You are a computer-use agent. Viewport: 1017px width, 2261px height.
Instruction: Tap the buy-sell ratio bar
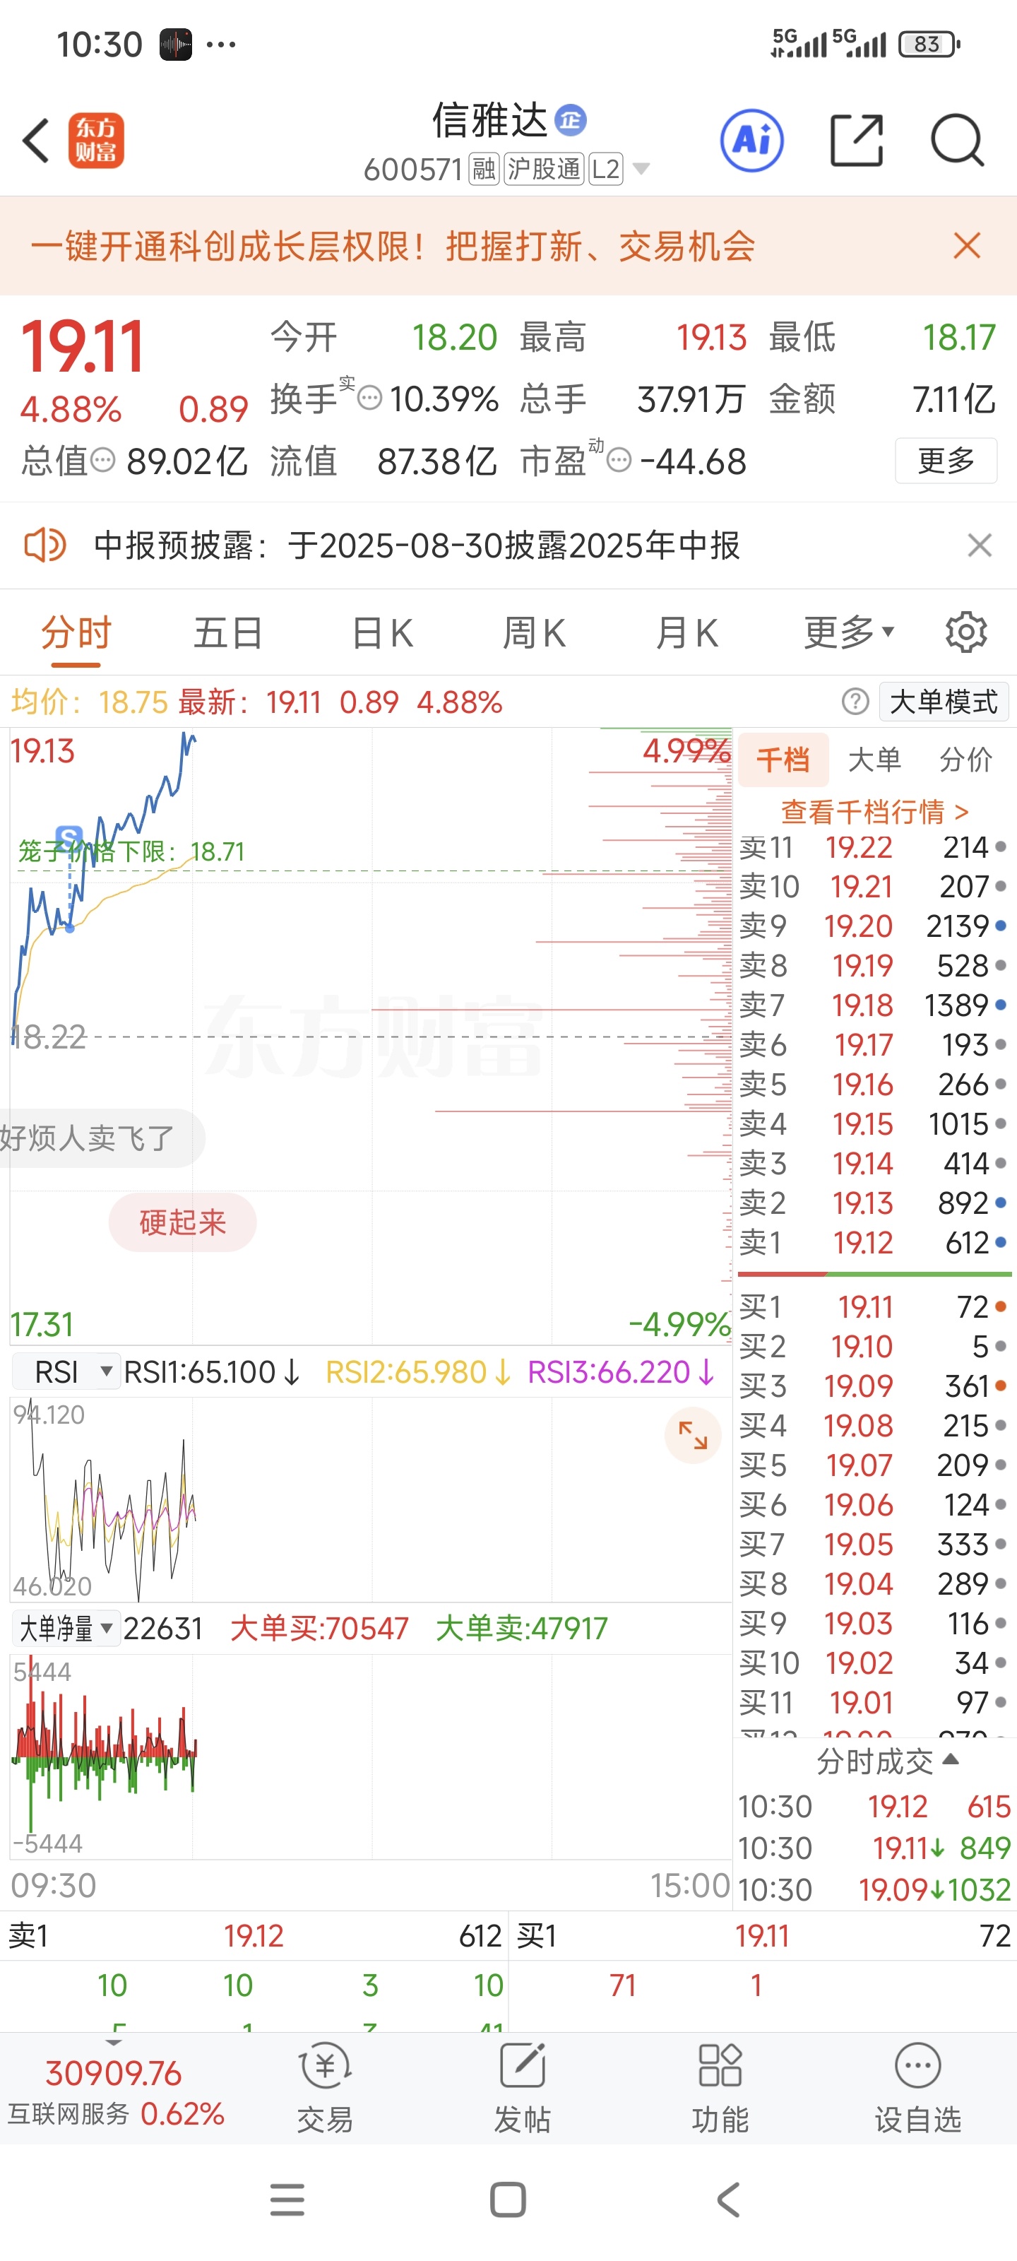pyautogui.click(x=874, y=1273)
